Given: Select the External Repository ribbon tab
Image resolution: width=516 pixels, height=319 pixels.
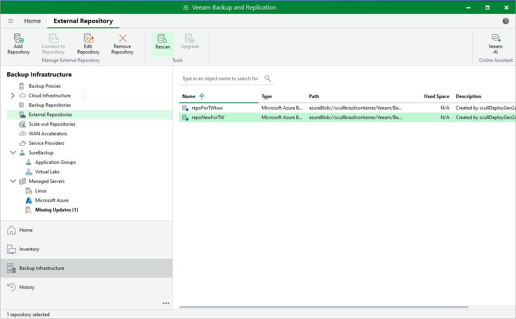Looking at the screenshot, I should coord(83,21).
